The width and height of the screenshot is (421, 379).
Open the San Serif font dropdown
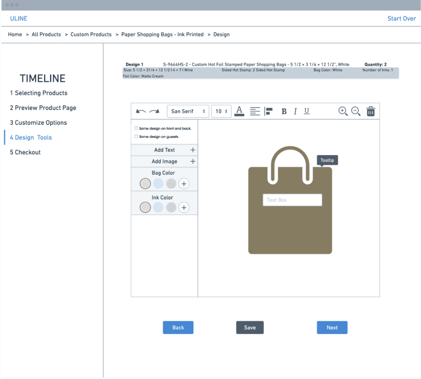tap(188, 111)
